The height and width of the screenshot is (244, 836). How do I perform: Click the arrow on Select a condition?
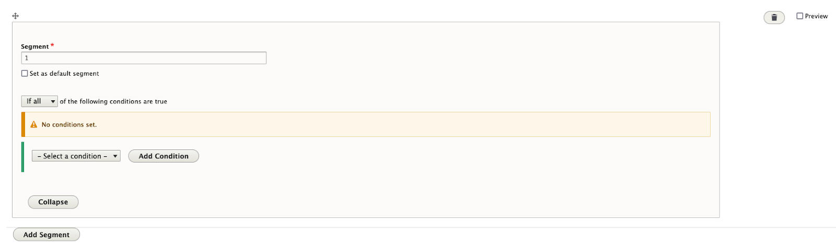(x=115, y=156)
